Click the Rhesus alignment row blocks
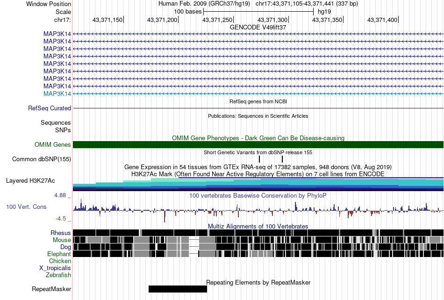 pos(258,233)
